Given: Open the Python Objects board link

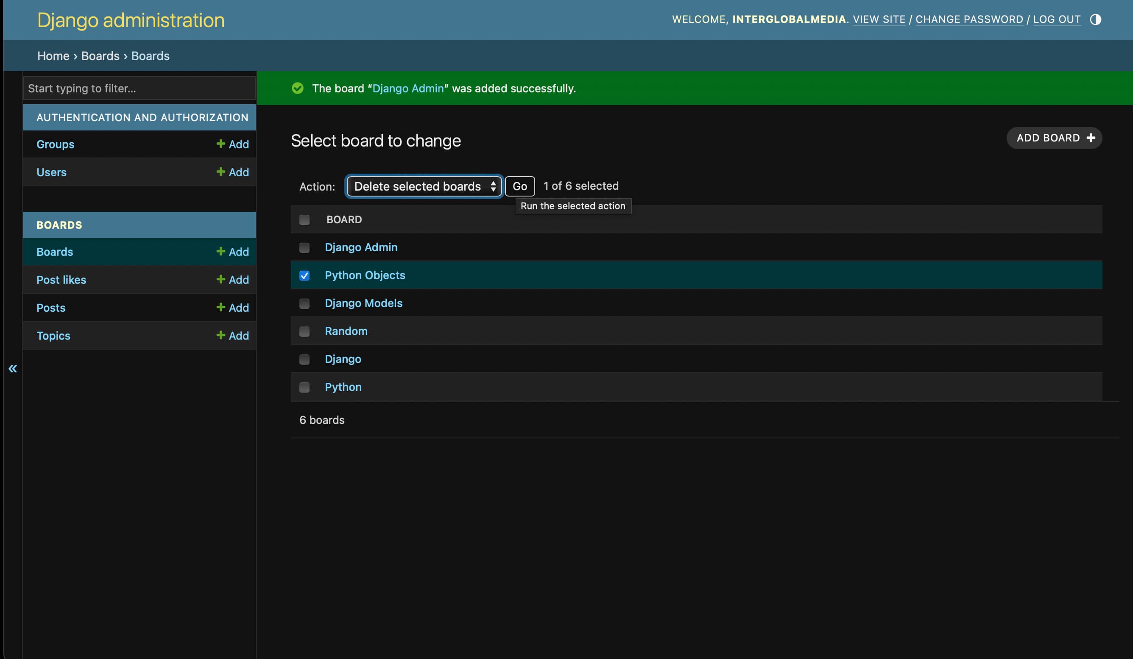Looking at the screenshot, I should pyautogui.click(x=365, y=275).
